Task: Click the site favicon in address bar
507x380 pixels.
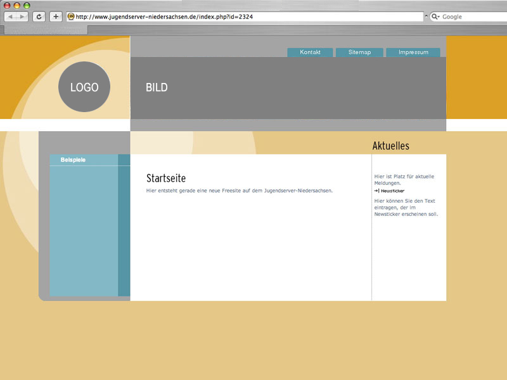Action: click(x=70, y=16)
